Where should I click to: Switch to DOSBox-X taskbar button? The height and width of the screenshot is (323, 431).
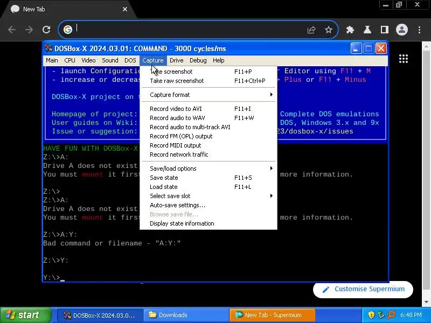point(100,315)
